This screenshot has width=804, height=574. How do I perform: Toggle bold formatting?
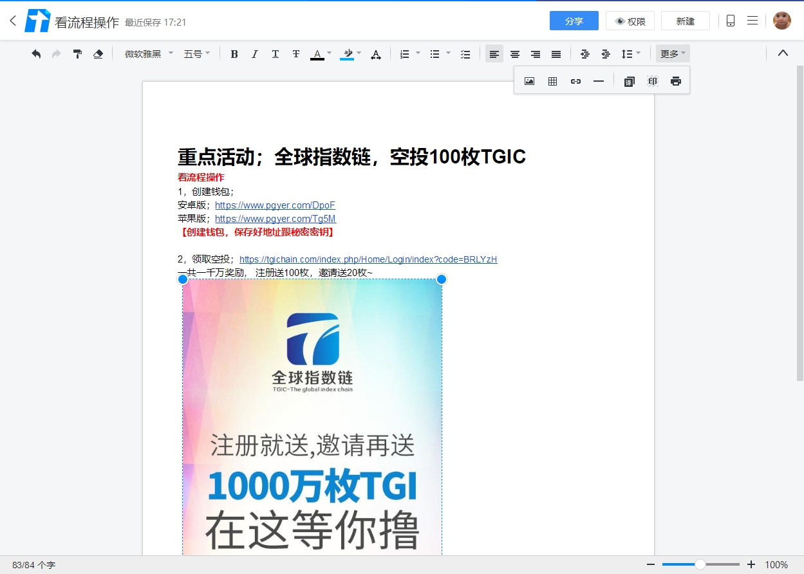tap(234, 54)
